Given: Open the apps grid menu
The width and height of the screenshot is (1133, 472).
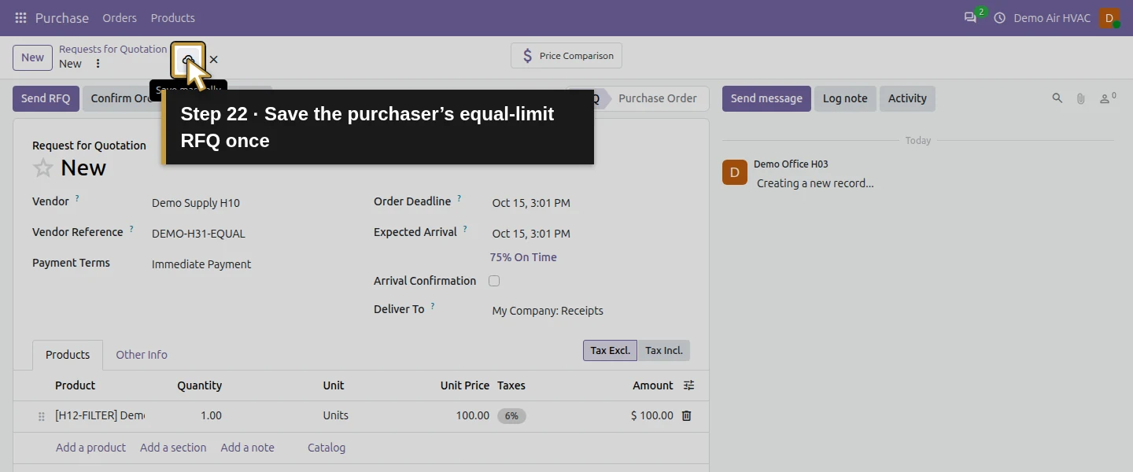Looking at the screenshot, I should (x=20, y=17).
